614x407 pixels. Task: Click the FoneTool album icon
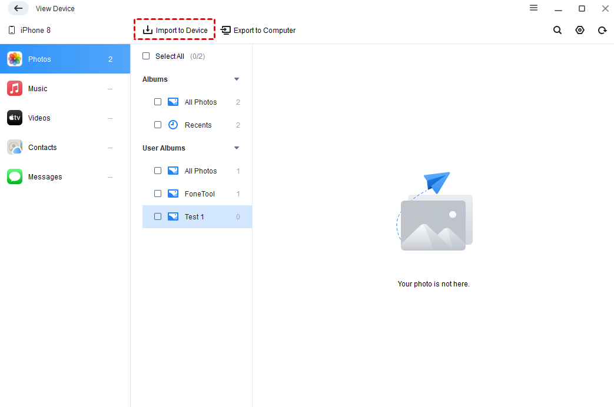click(173, 194)
